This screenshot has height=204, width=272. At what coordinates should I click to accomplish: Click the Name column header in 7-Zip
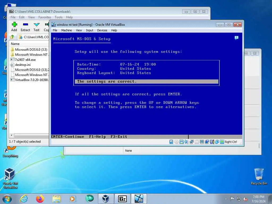(29, 44)
